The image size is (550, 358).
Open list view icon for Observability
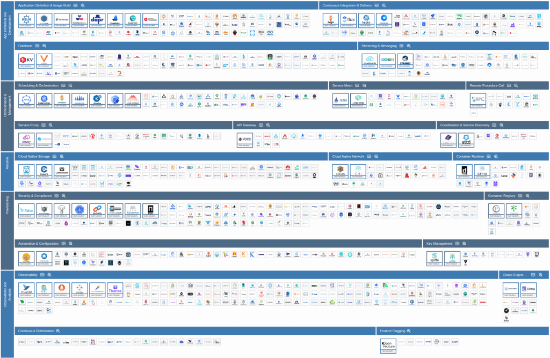pos(41,275)
